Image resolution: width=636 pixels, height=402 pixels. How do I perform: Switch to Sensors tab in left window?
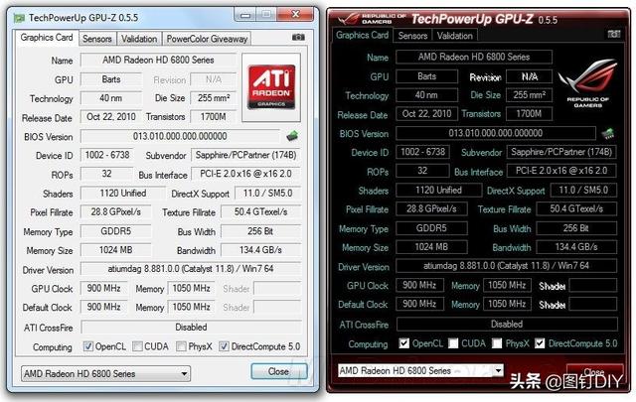pos(97,39)
